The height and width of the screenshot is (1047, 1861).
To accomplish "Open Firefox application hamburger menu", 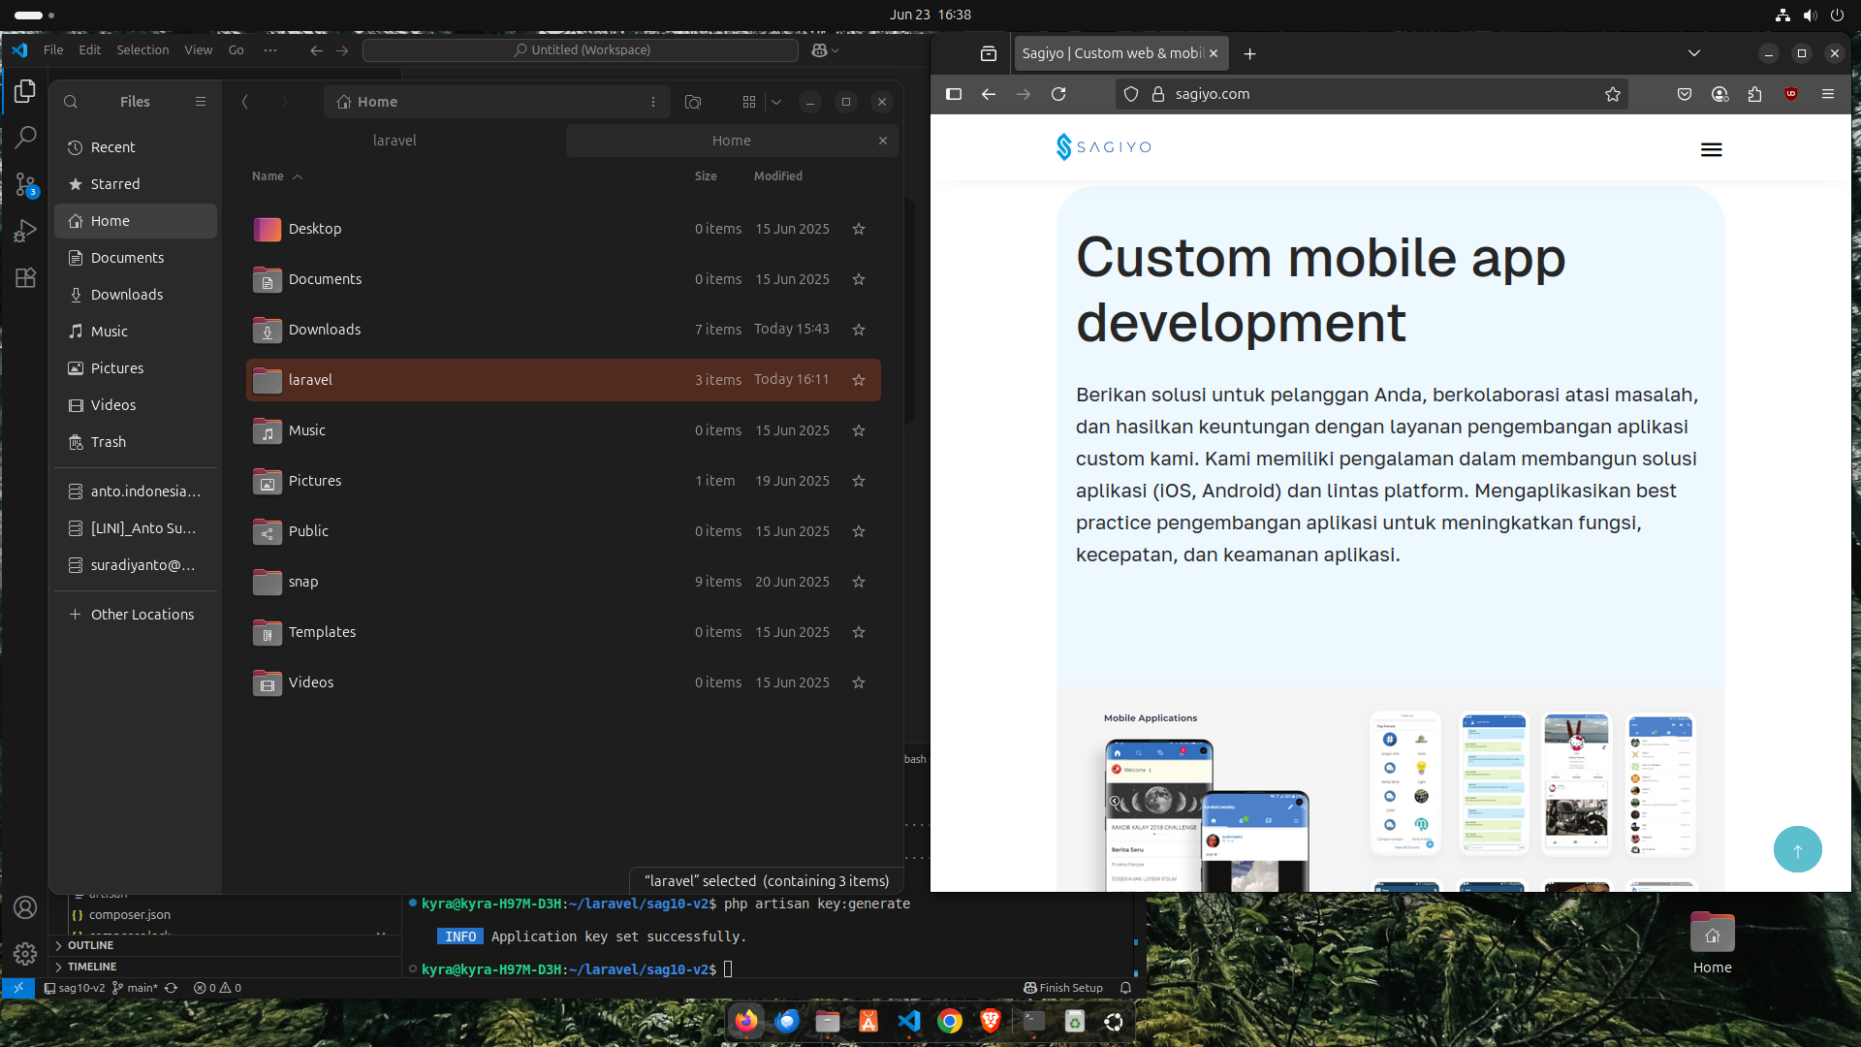I will point(1828,94).
